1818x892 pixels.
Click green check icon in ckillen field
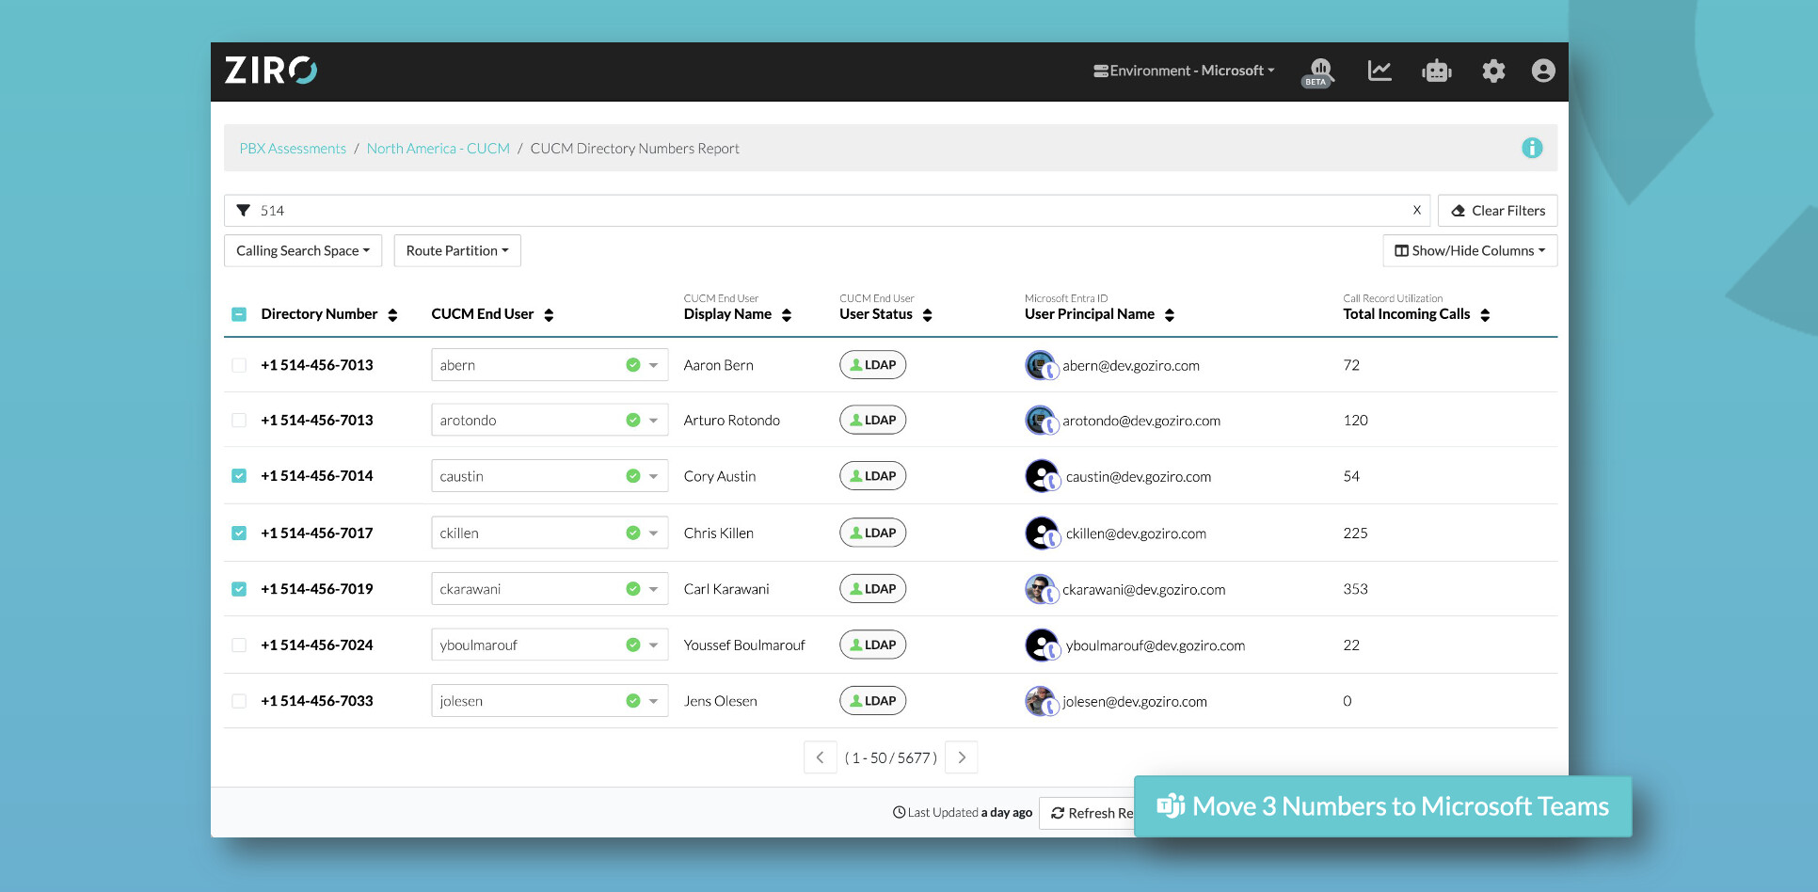coord(633,533)
